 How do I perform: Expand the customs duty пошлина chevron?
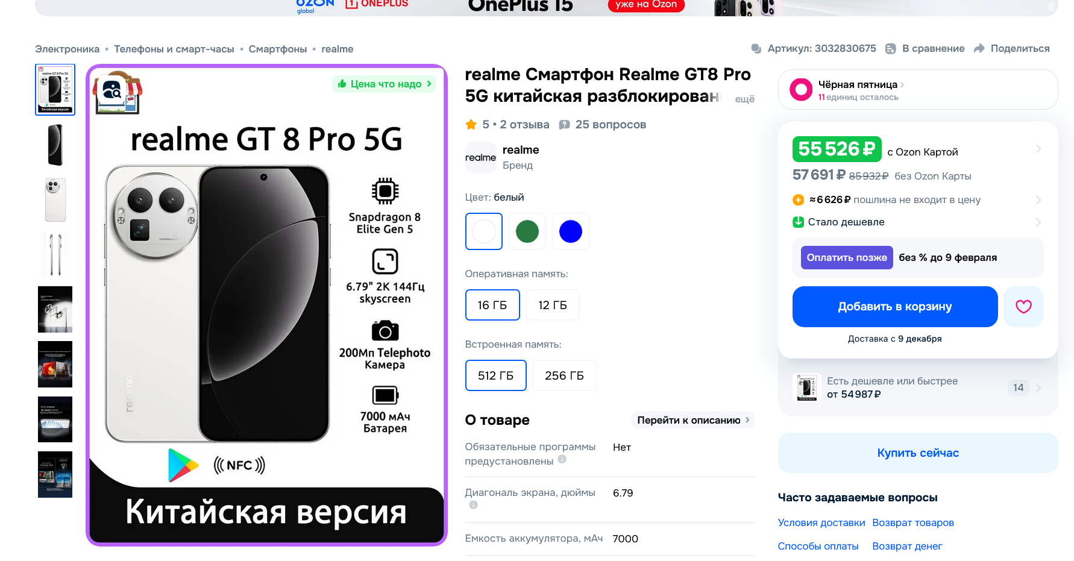(x=1038, y=200)
